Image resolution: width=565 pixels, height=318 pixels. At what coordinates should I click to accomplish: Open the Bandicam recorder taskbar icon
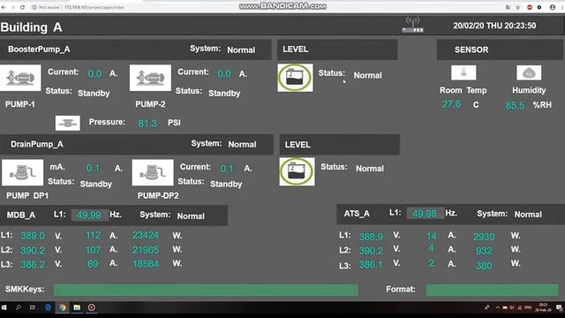[92, 307]
